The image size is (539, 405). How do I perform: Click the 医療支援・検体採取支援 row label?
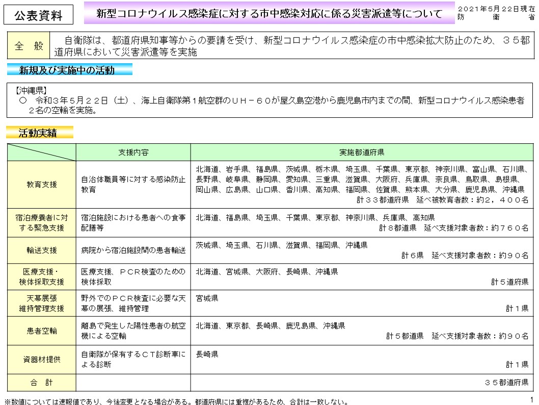tap(41, 276)
